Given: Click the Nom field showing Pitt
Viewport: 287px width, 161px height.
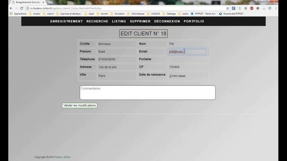Looking at the screenshot, I should click(x=188, y=44).
